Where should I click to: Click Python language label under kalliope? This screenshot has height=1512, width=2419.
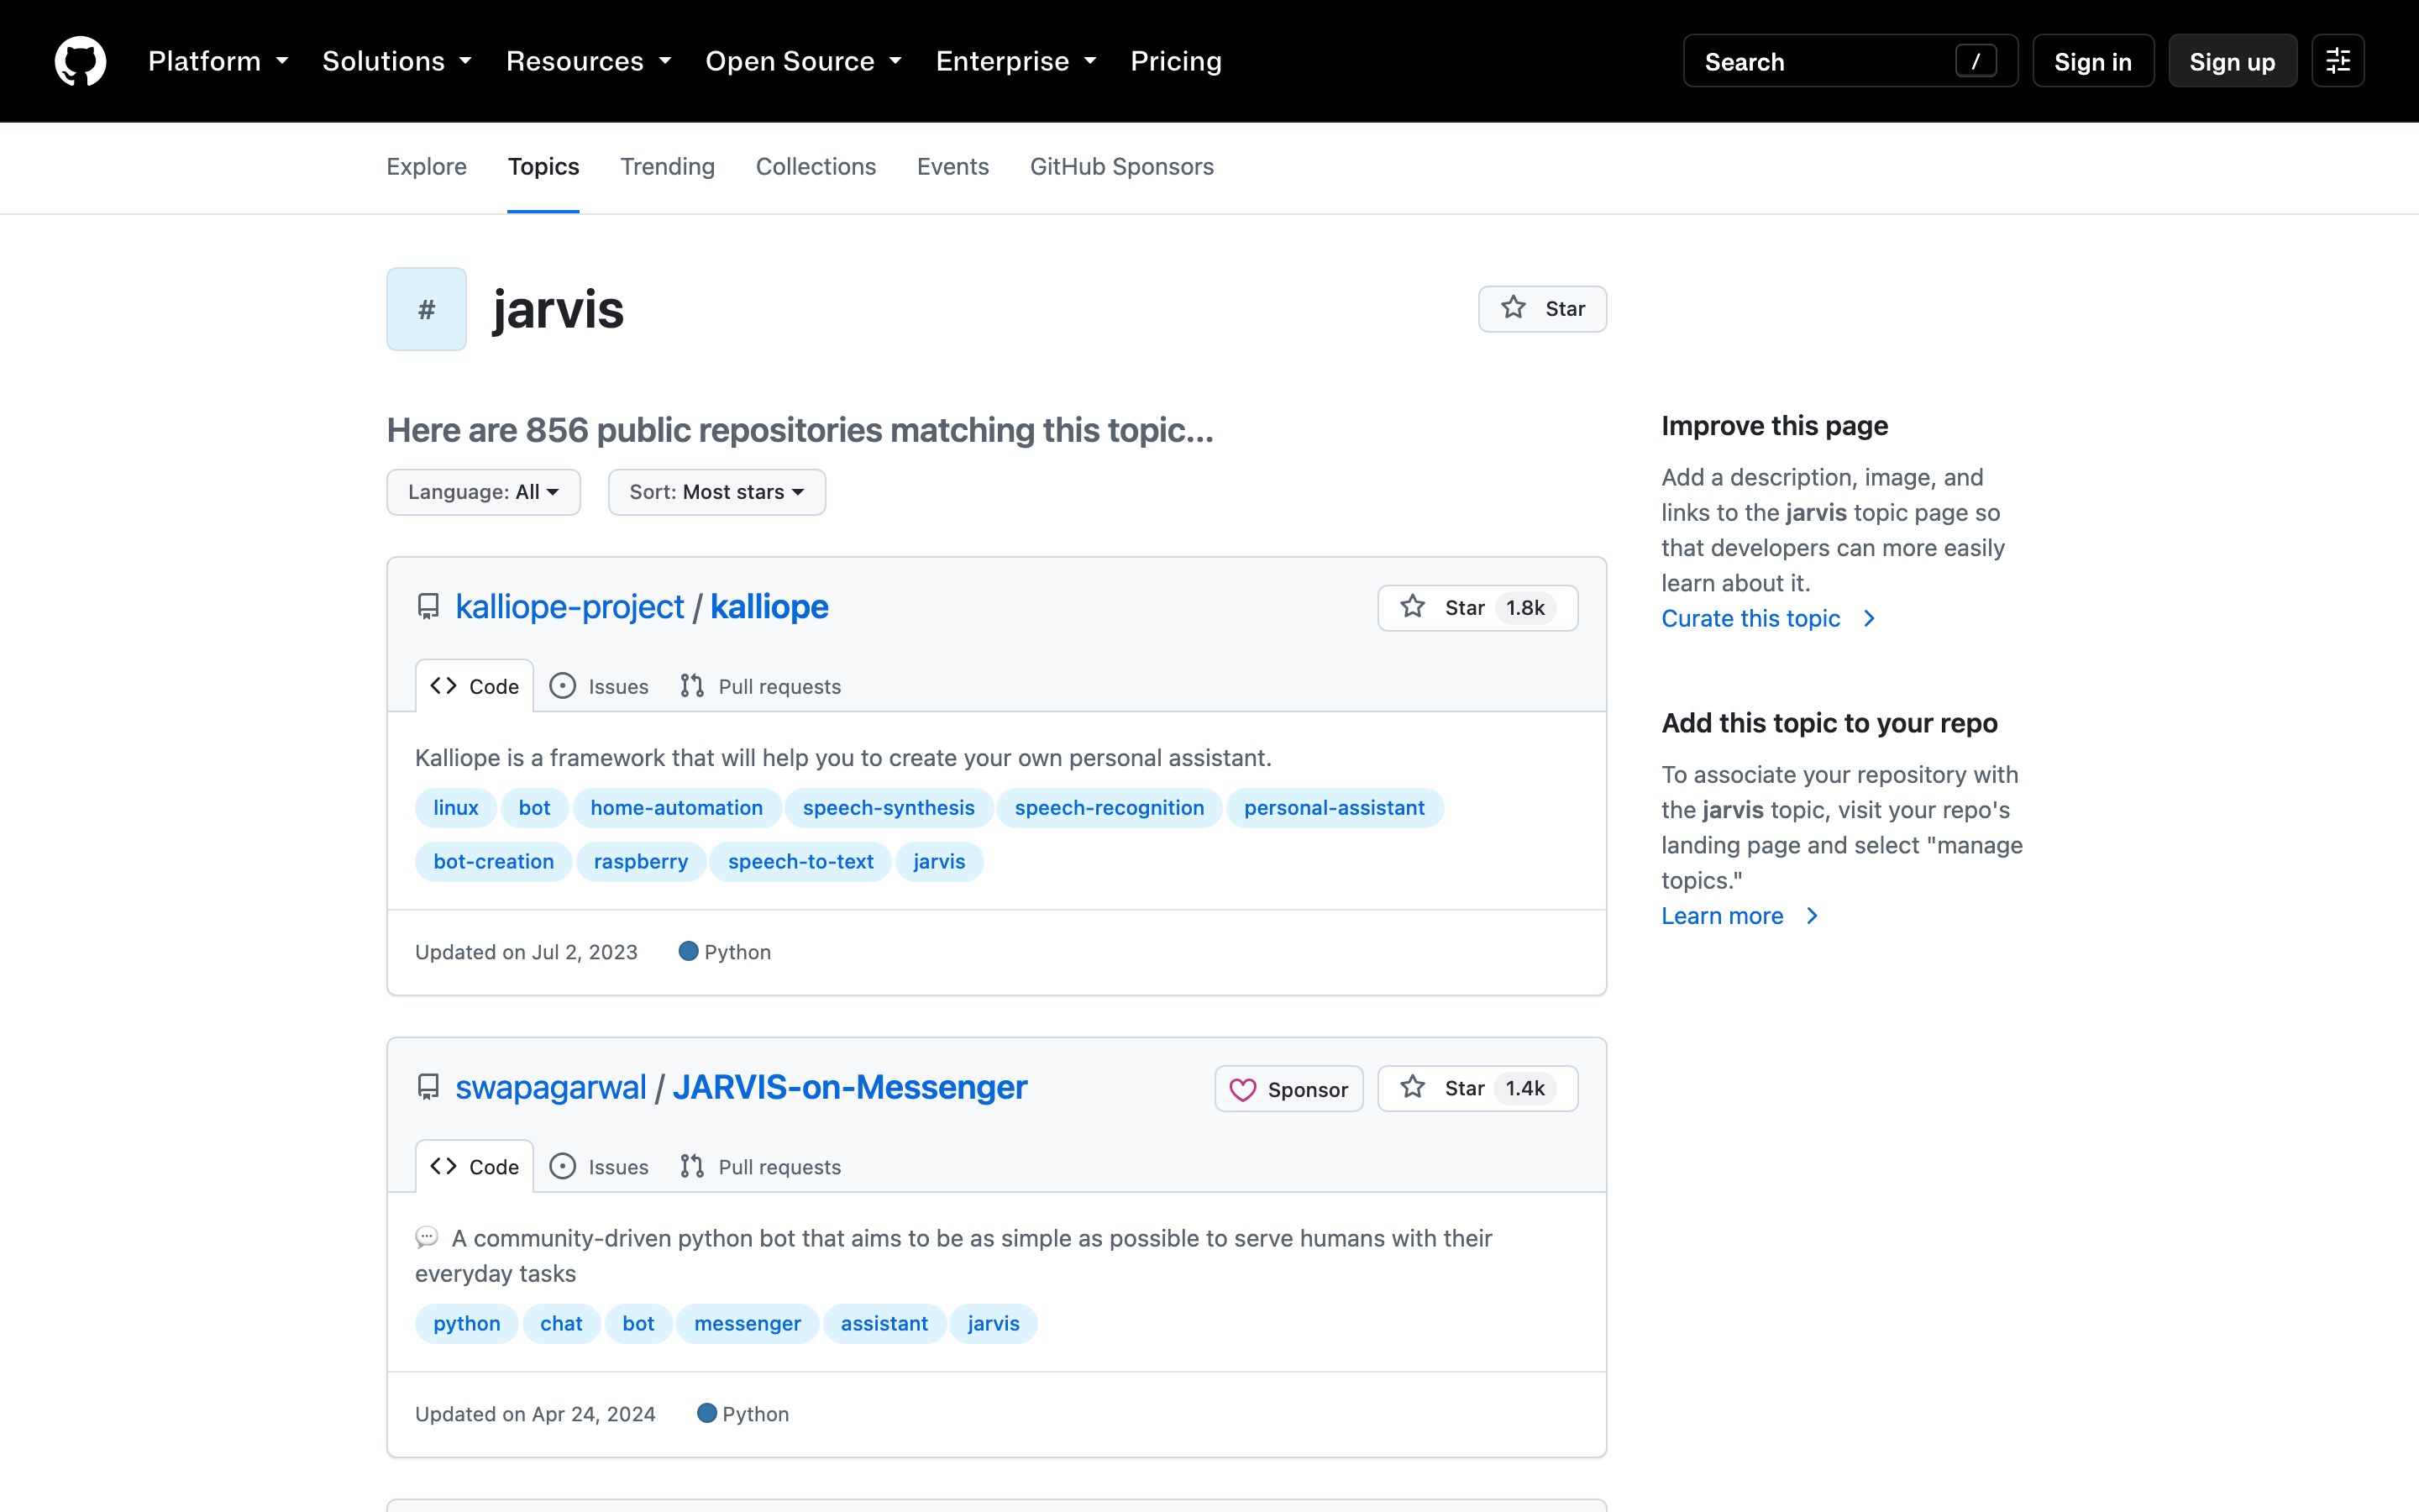pos(725,952)
